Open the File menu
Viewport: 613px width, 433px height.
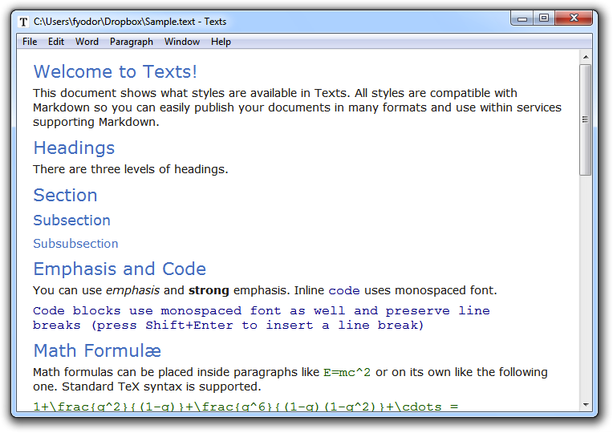point(30,42)
